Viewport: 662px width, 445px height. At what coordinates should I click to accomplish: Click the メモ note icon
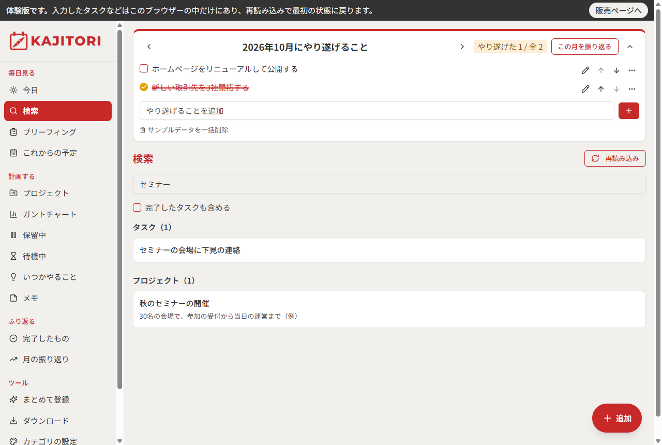pyautogui.click(x=13, y=298)
